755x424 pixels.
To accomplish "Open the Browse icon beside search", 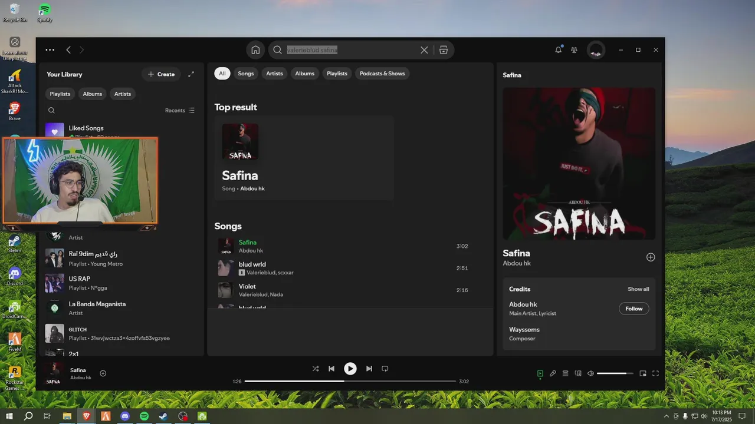I will (x=444, y=50).
